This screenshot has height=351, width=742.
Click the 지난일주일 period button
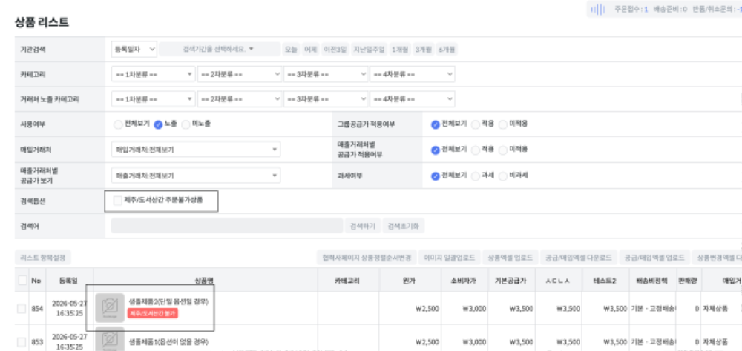point(369,49)
